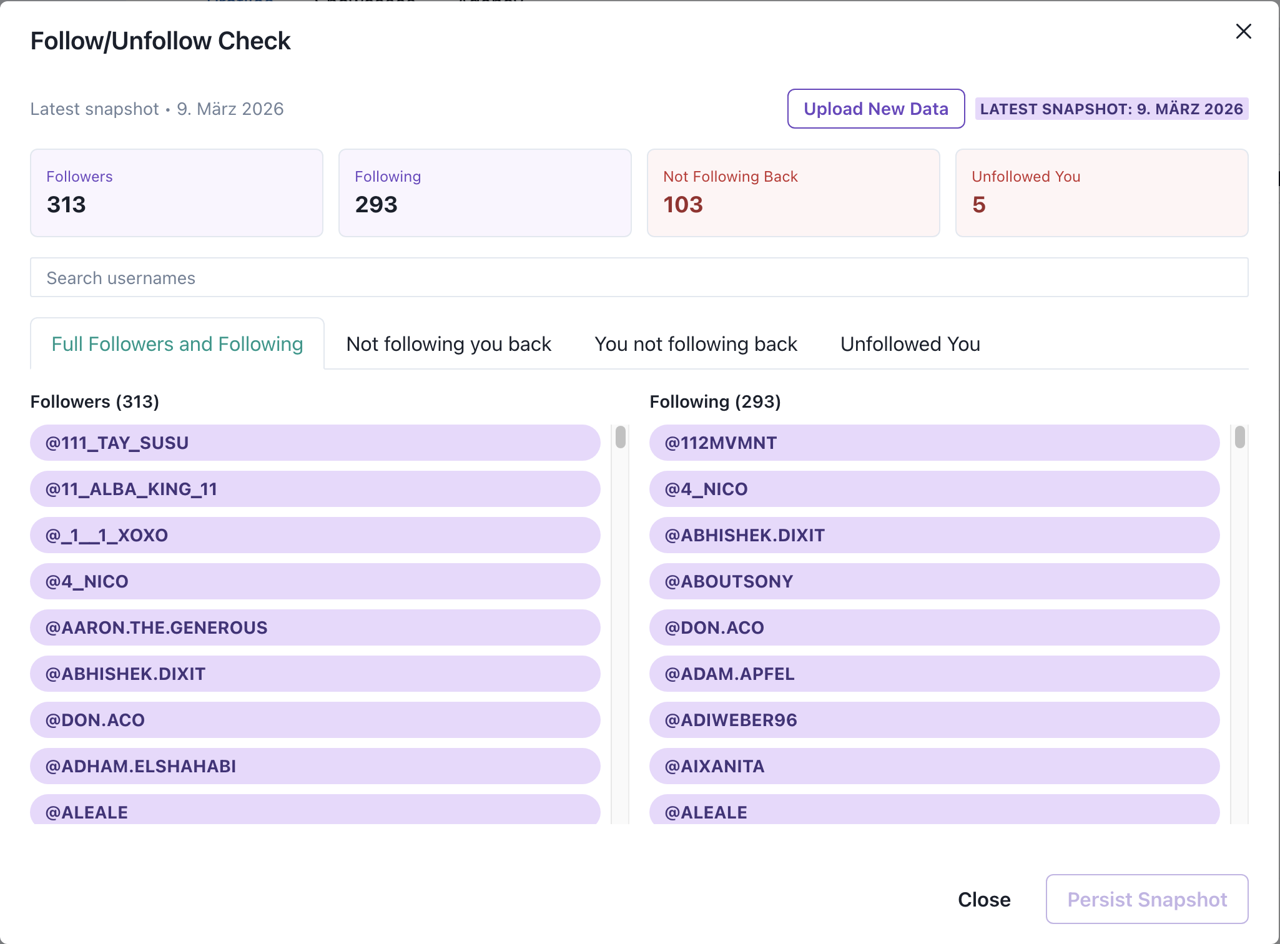The image size is (1280, 944).
Task: Open the You not following back tab
Action: pyautogui.click(x=696, y=344)
